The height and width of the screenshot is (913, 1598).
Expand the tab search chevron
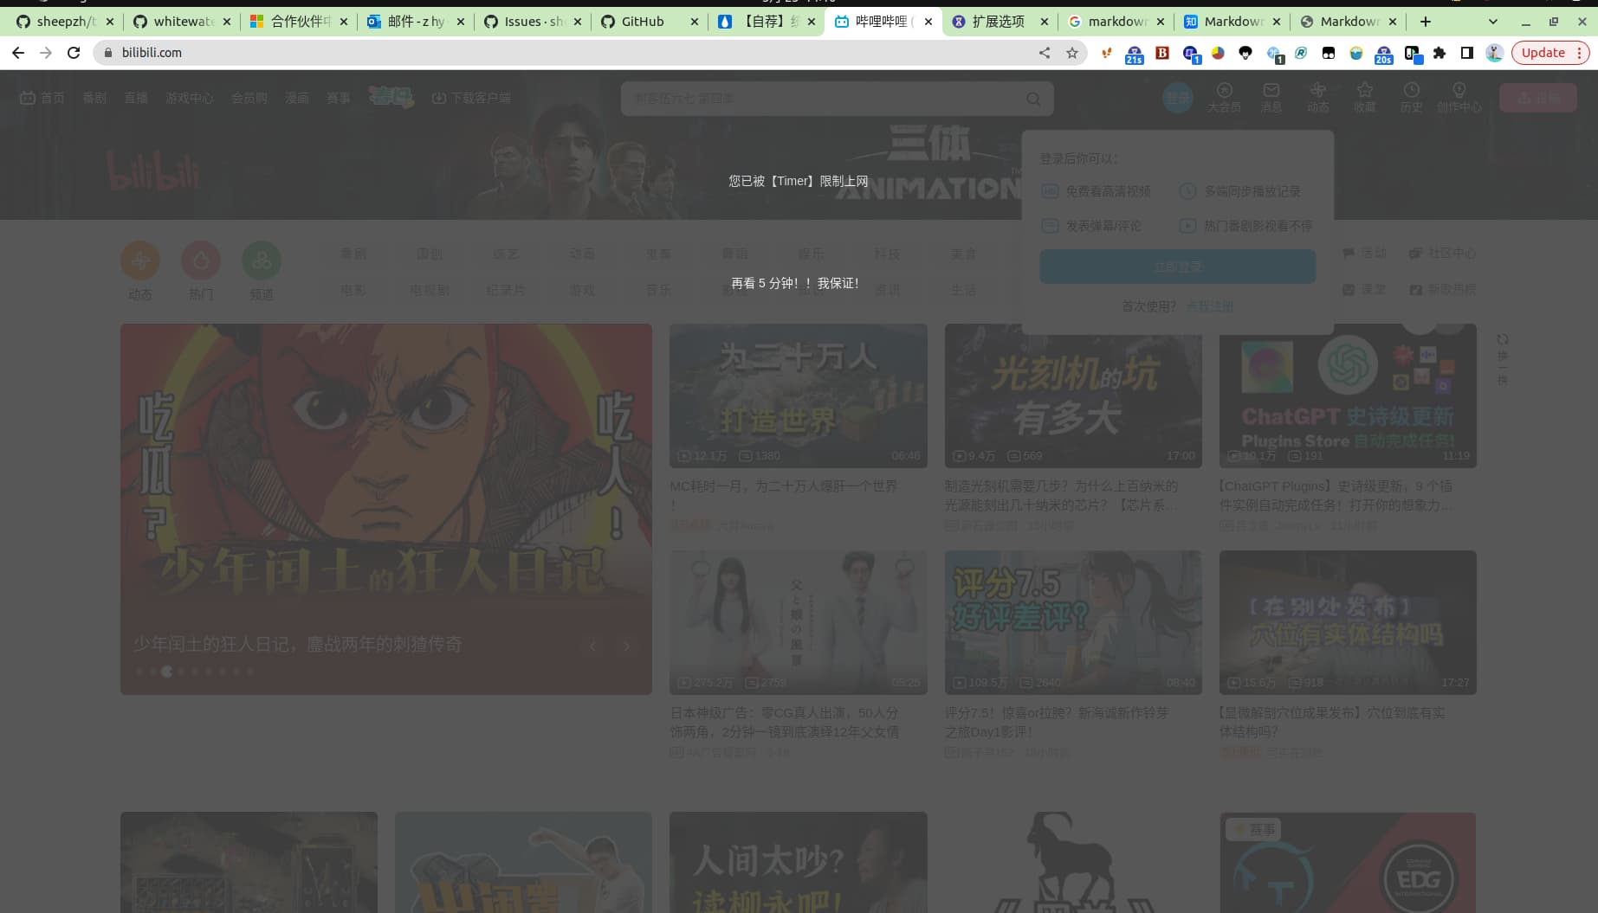(x=1492, y=22)
